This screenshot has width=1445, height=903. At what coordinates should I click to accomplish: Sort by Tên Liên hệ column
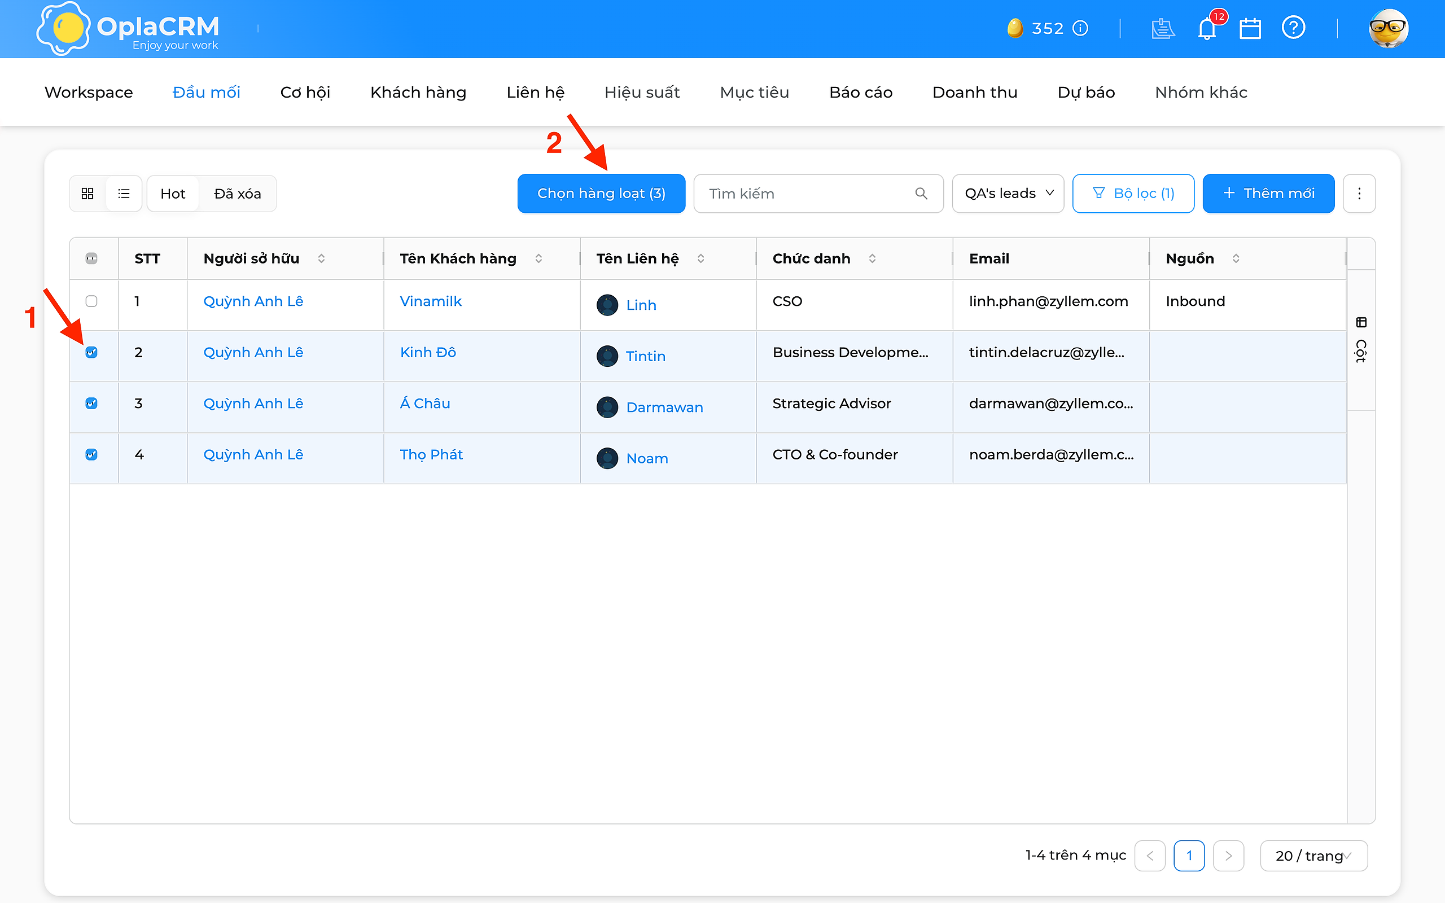pos(701,258)
